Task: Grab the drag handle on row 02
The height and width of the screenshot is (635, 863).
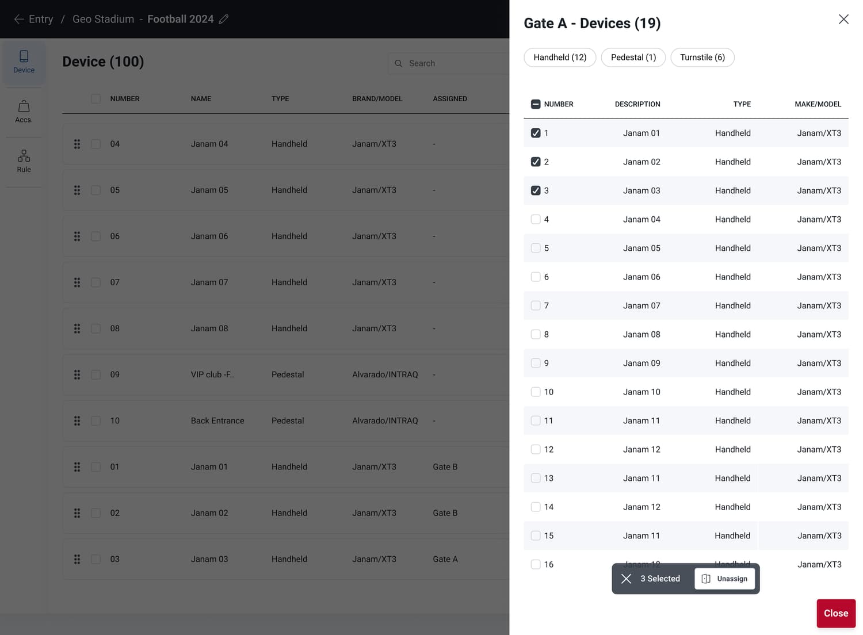Action: click(77, 513)
